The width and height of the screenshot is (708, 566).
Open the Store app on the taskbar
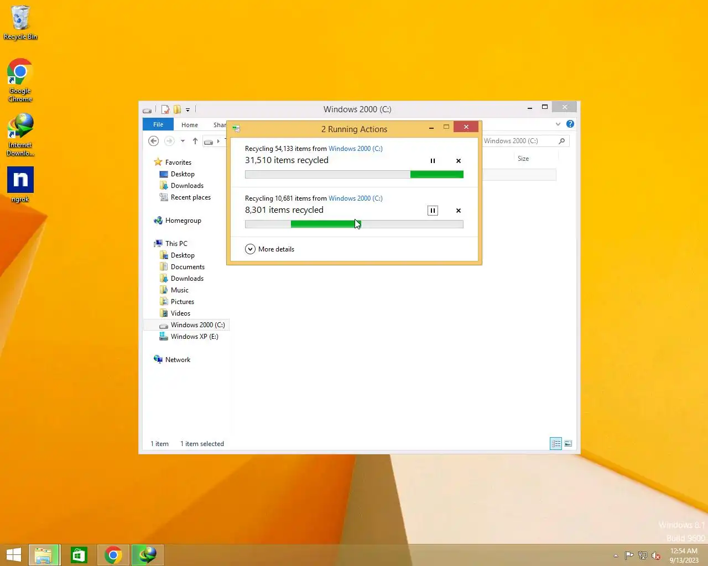pos(79,555)
